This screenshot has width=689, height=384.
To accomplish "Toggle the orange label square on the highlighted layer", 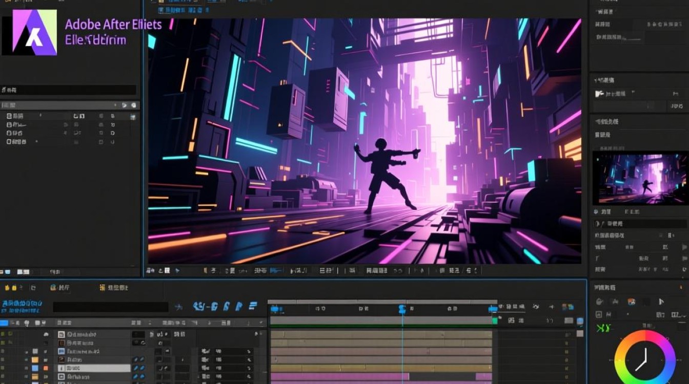I will pos(46,368).
